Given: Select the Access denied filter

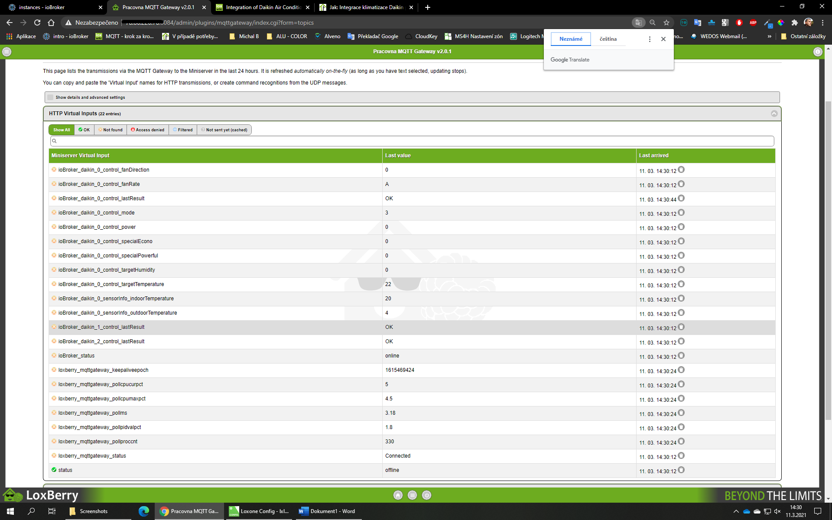Looking at the screenshot, I should [148, 130].
